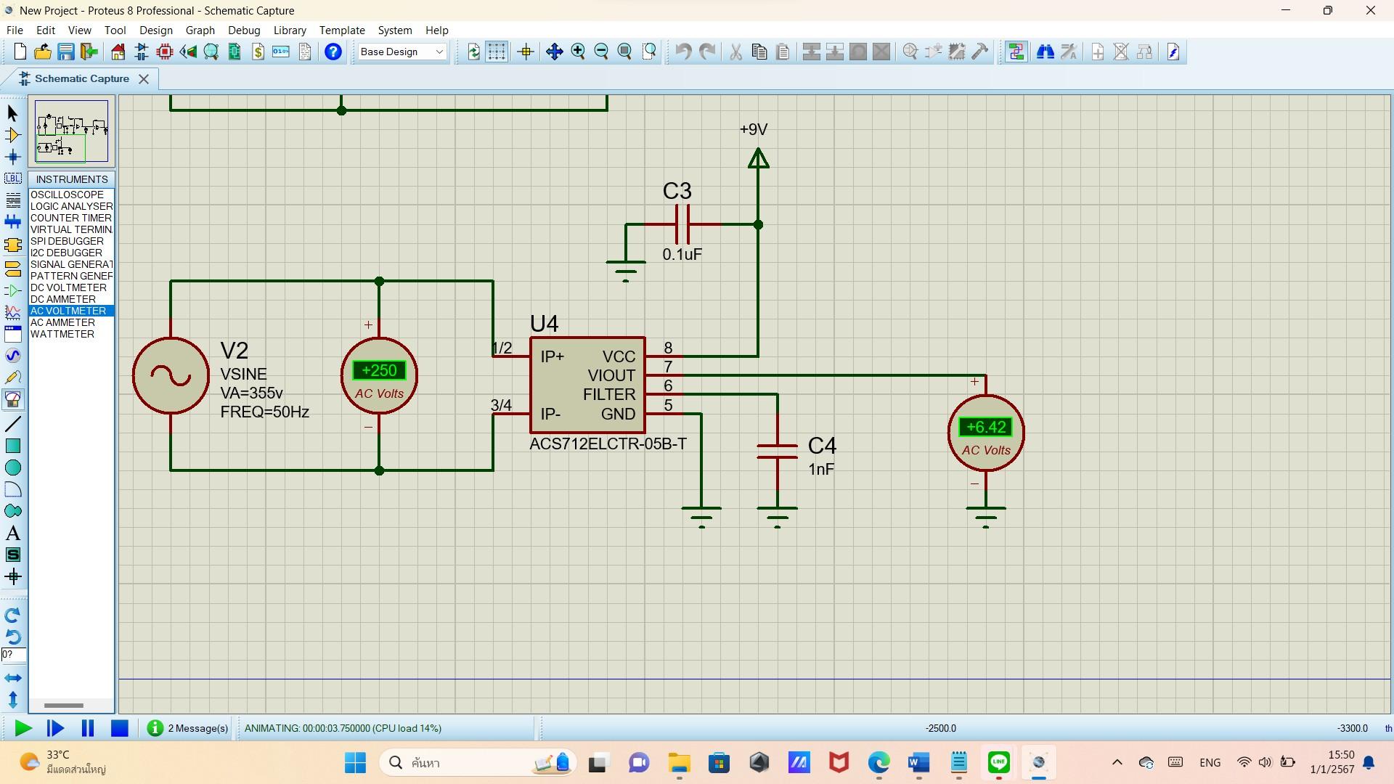The height and width of the screenshot is (784, 1394).
Task: Stop the animating simulation
Action: [119, 728]
